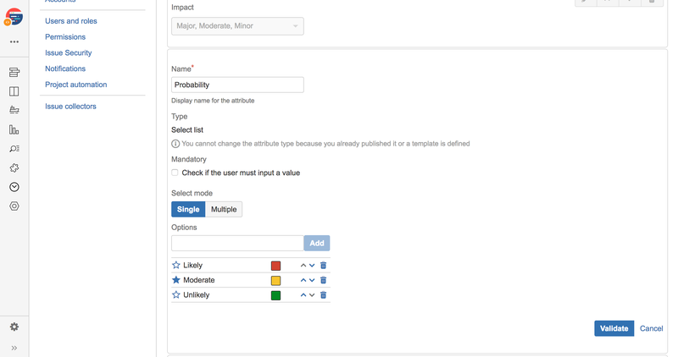Switch select mode to Multiple

point(224,209)
